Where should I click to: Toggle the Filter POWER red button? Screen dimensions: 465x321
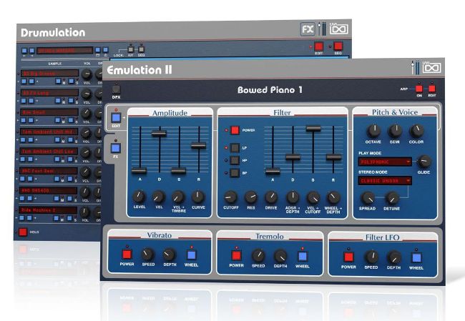click(x=235, y=130)
